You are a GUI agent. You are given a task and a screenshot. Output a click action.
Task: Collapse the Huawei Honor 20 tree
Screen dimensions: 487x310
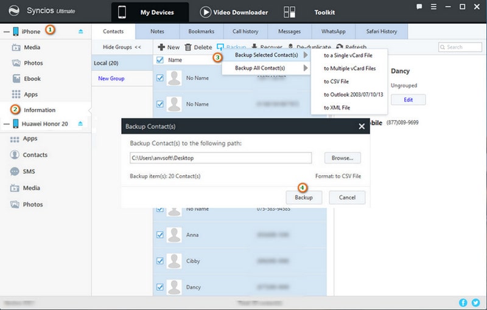coord(6,124)
